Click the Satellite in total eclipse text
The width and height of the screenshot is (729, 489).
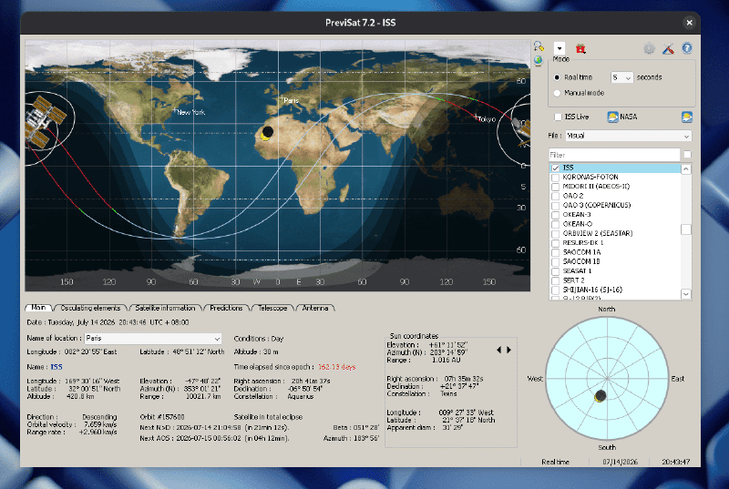[268, 417]
